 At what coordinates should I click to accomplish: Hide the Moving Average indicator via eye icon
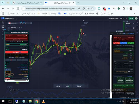coord(18,28)
